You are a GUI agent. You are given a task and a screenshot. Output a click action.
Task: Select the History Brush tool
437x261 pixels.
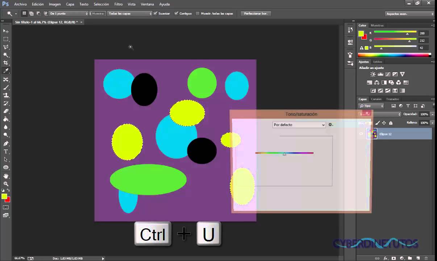tap(6, 103)
